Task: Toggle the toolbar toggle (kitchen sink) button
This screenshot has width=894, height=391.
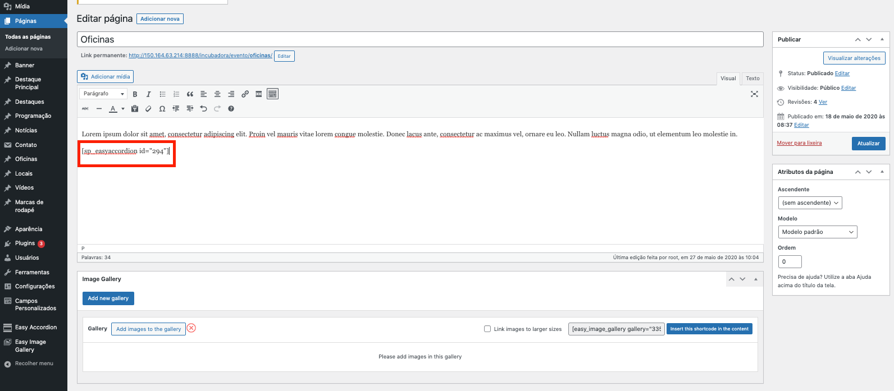Action: click(272, 94)
